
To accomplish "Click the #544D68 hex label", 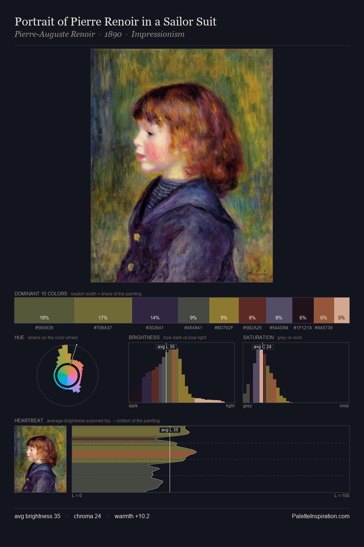I will [279, 328].
